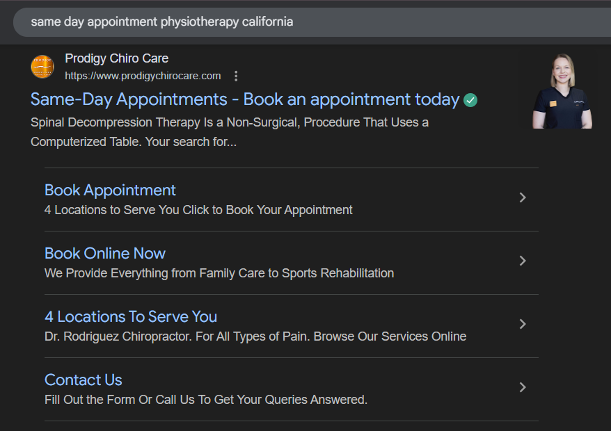The width and height of the screenshot is (611, 431).
Task: Click the prodigychirocare.com URL text
Action: (x=143, y=76)
